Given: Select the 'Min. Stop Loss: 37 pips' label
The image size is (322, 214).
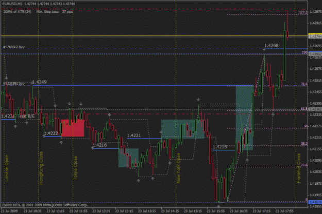Looking at the screenshot, I should click(55, 12).
